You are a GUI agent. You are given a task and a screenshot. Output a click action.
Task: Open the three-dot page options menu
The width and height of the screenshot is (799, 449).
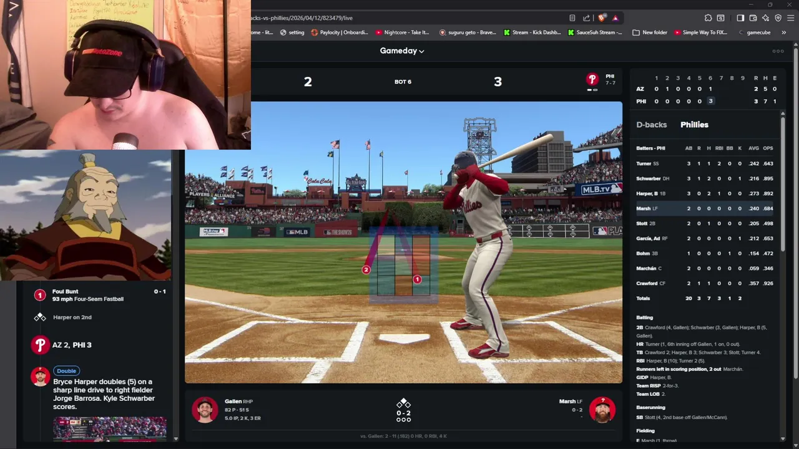[778, 51]
